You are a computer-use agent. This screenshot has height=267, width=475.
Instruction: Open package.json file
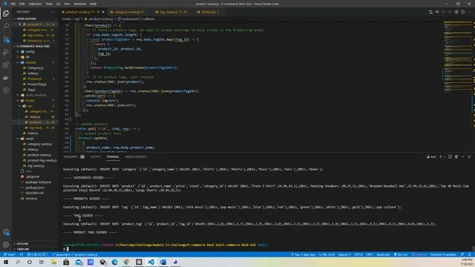35,188
